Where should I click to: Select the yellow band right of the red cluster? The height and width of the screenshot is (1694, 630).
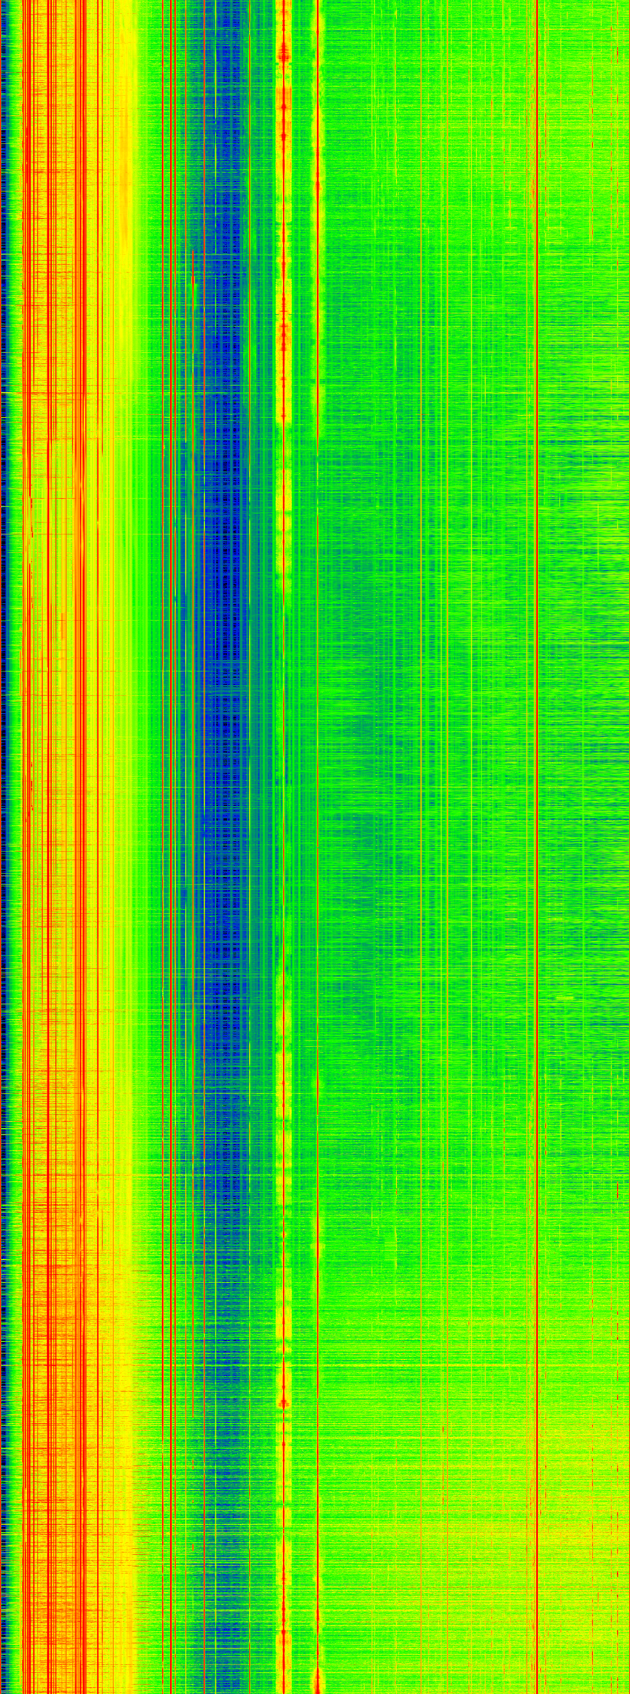tap(122, 197)
